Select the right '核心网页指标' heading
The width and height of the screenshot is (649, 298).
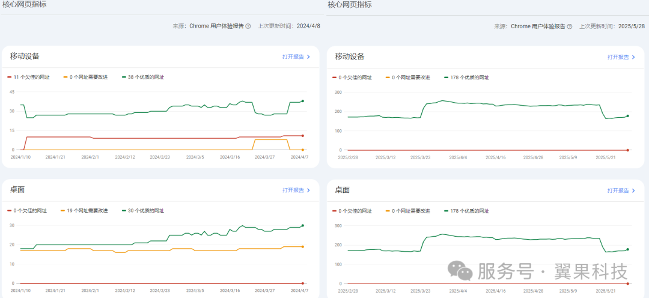[349, 4]
